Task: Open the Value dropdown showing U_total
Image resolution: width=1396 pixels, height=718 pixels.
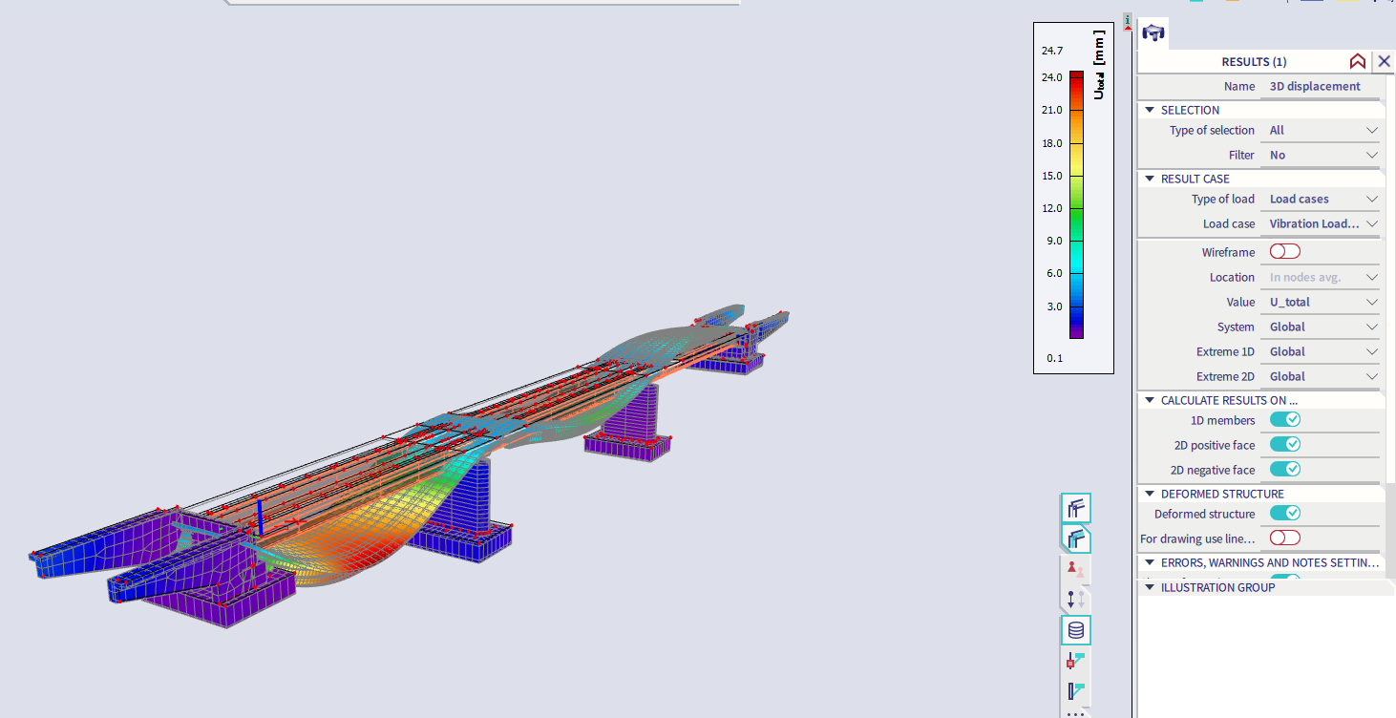Action: (1320, 302)
